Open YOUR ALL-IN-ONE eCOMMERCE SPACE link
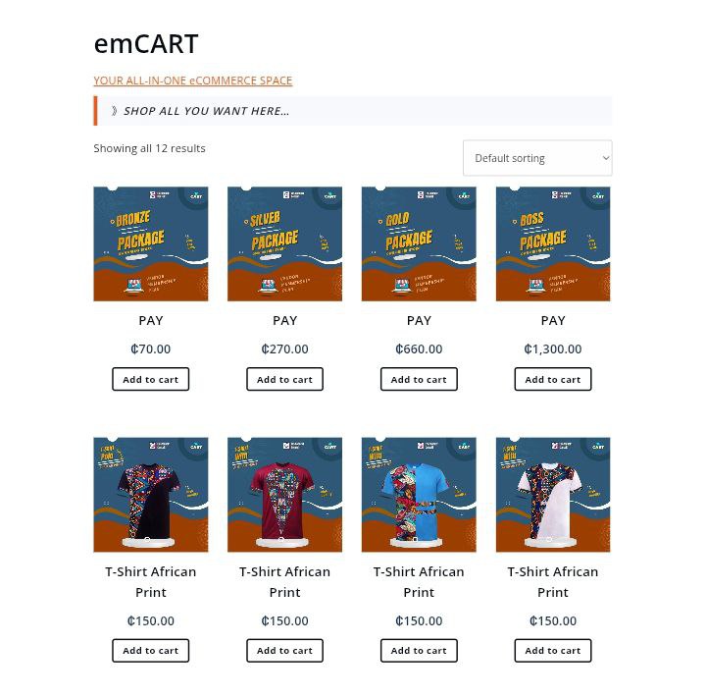 (x=193, y=80)
